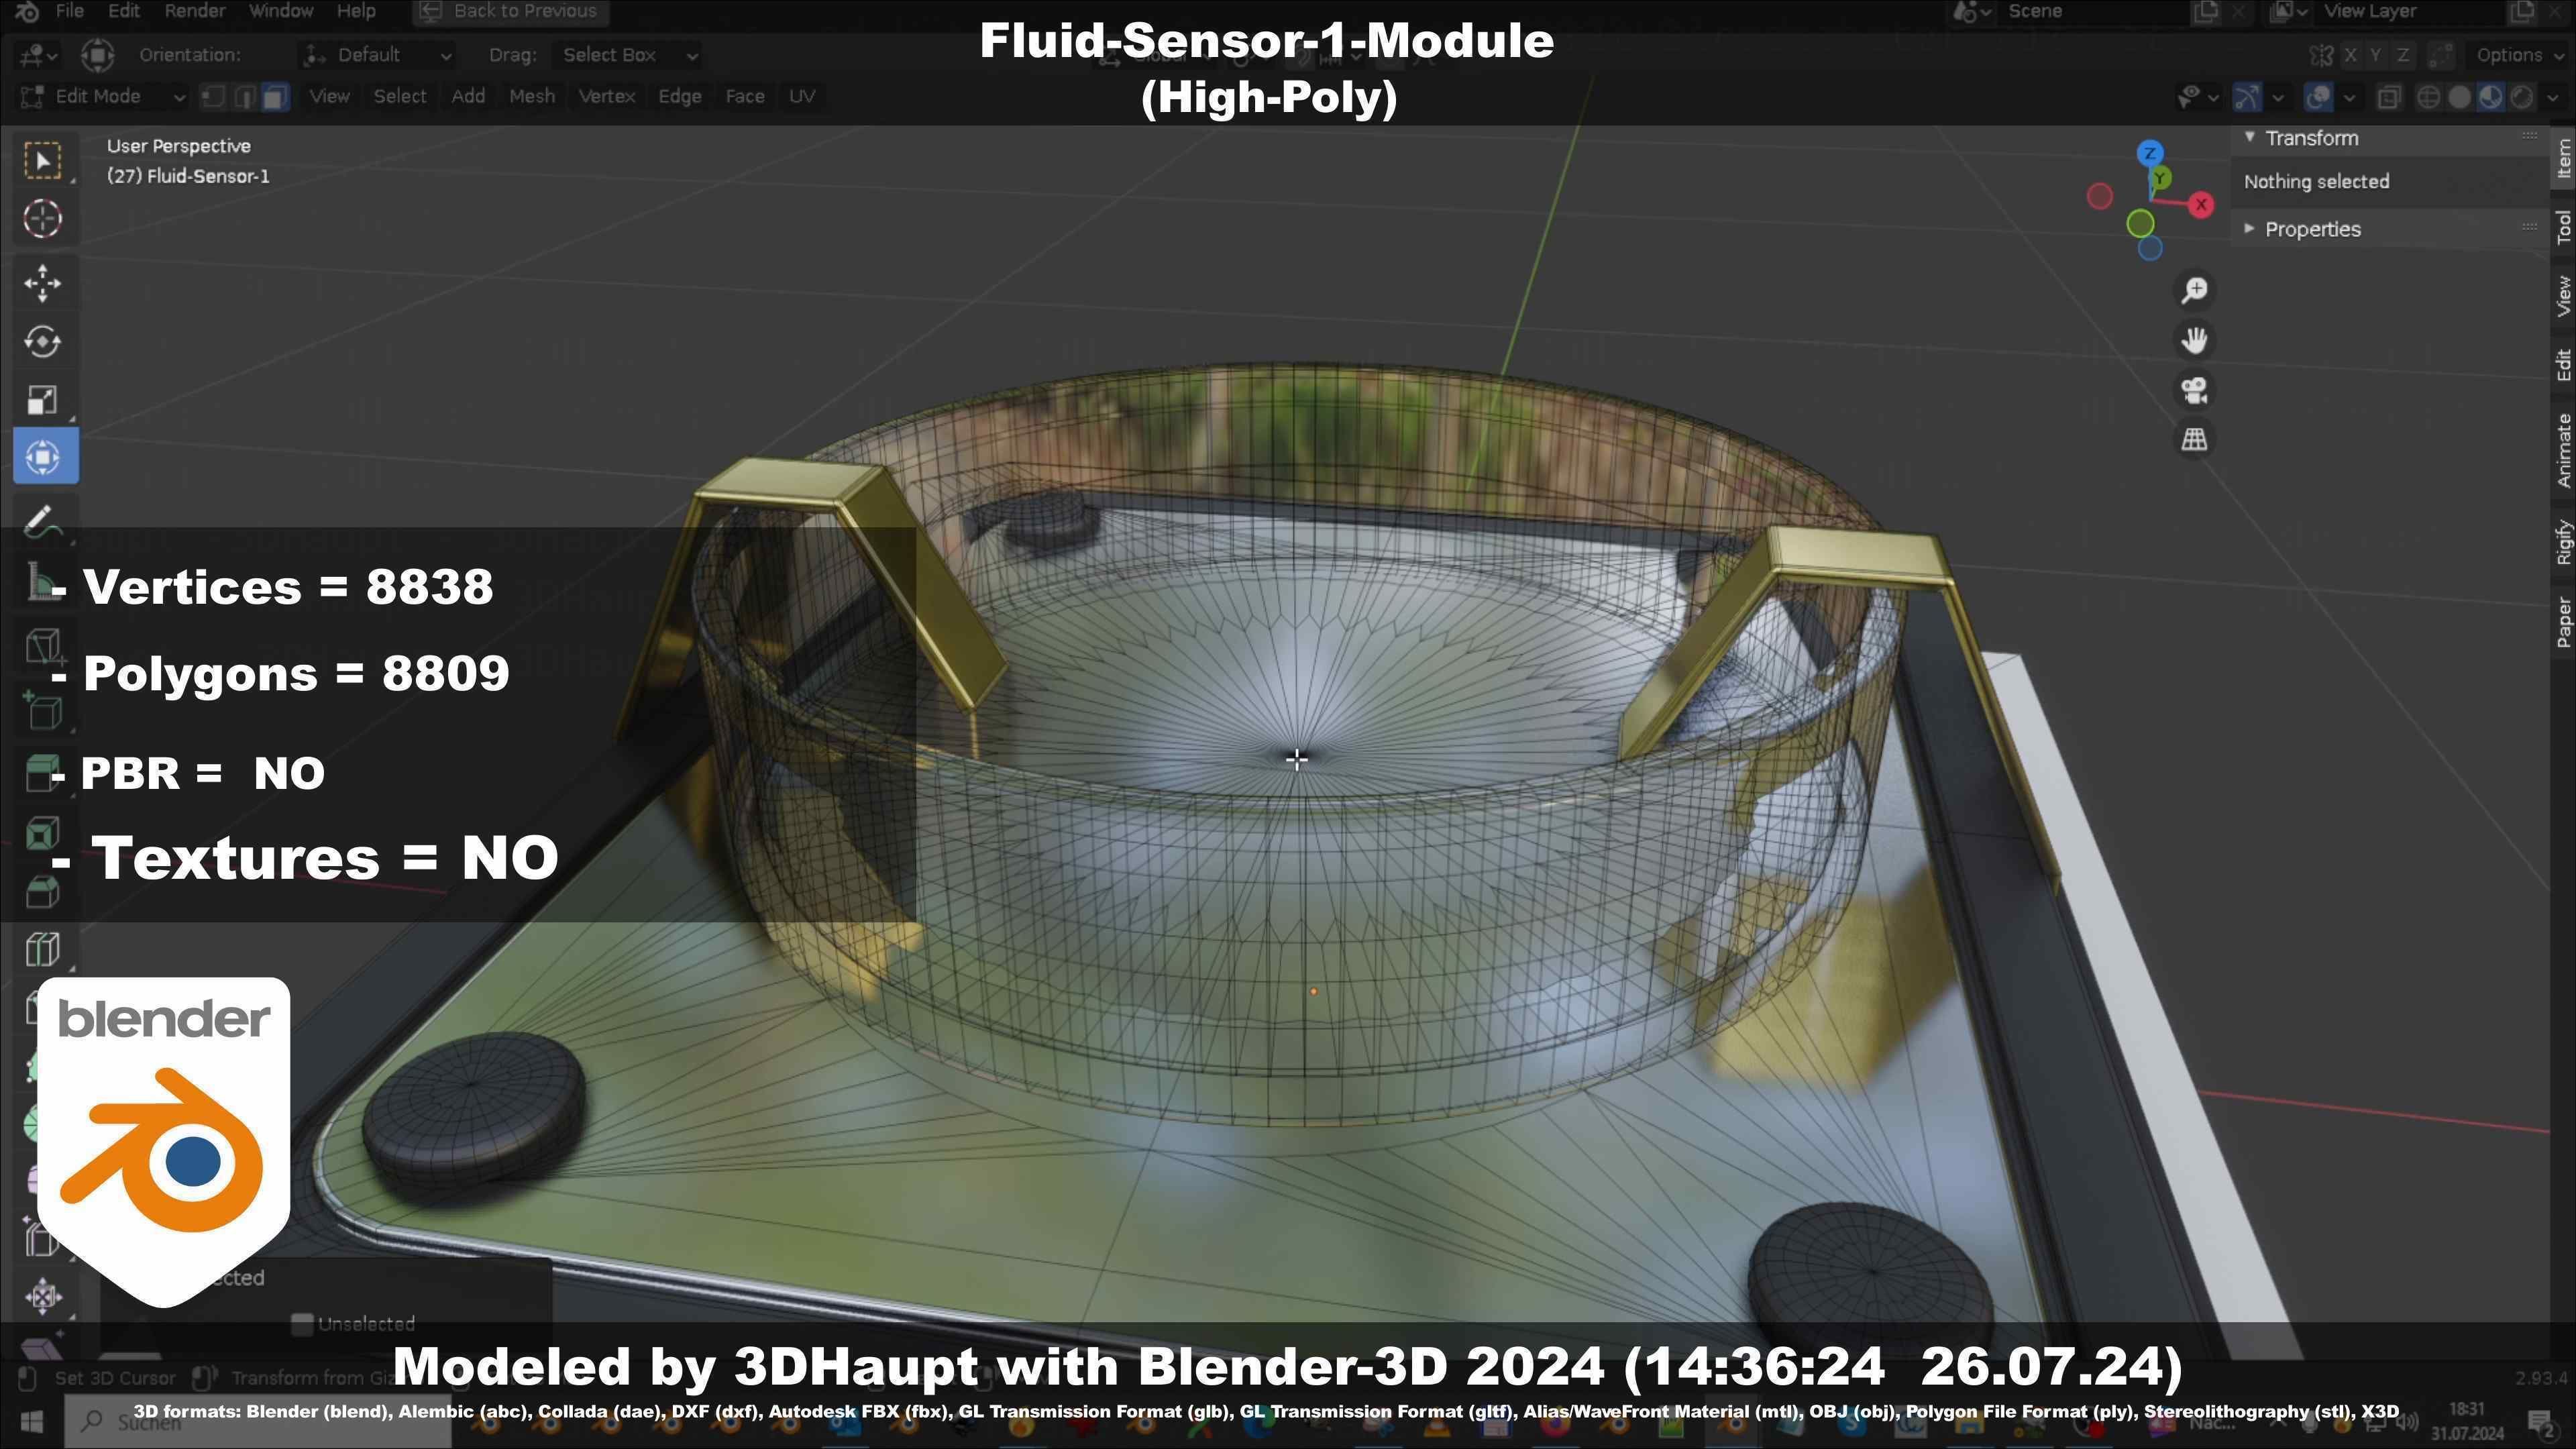Open the shading options dropdown arrow
Image resolution: width=2576 pixels, height=1449 pixels.
tap(2553, 97)
